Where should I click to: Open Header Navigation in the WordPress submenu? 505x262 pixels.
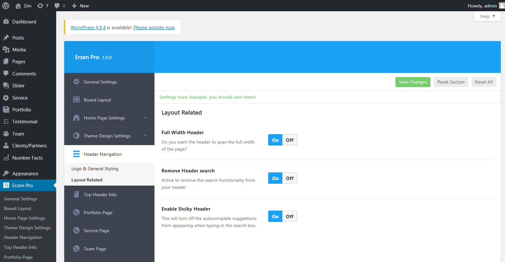pos(23,237)
